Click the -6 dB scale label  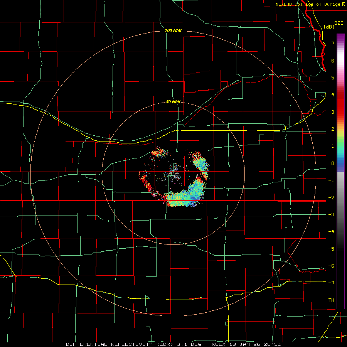(331, 266)
